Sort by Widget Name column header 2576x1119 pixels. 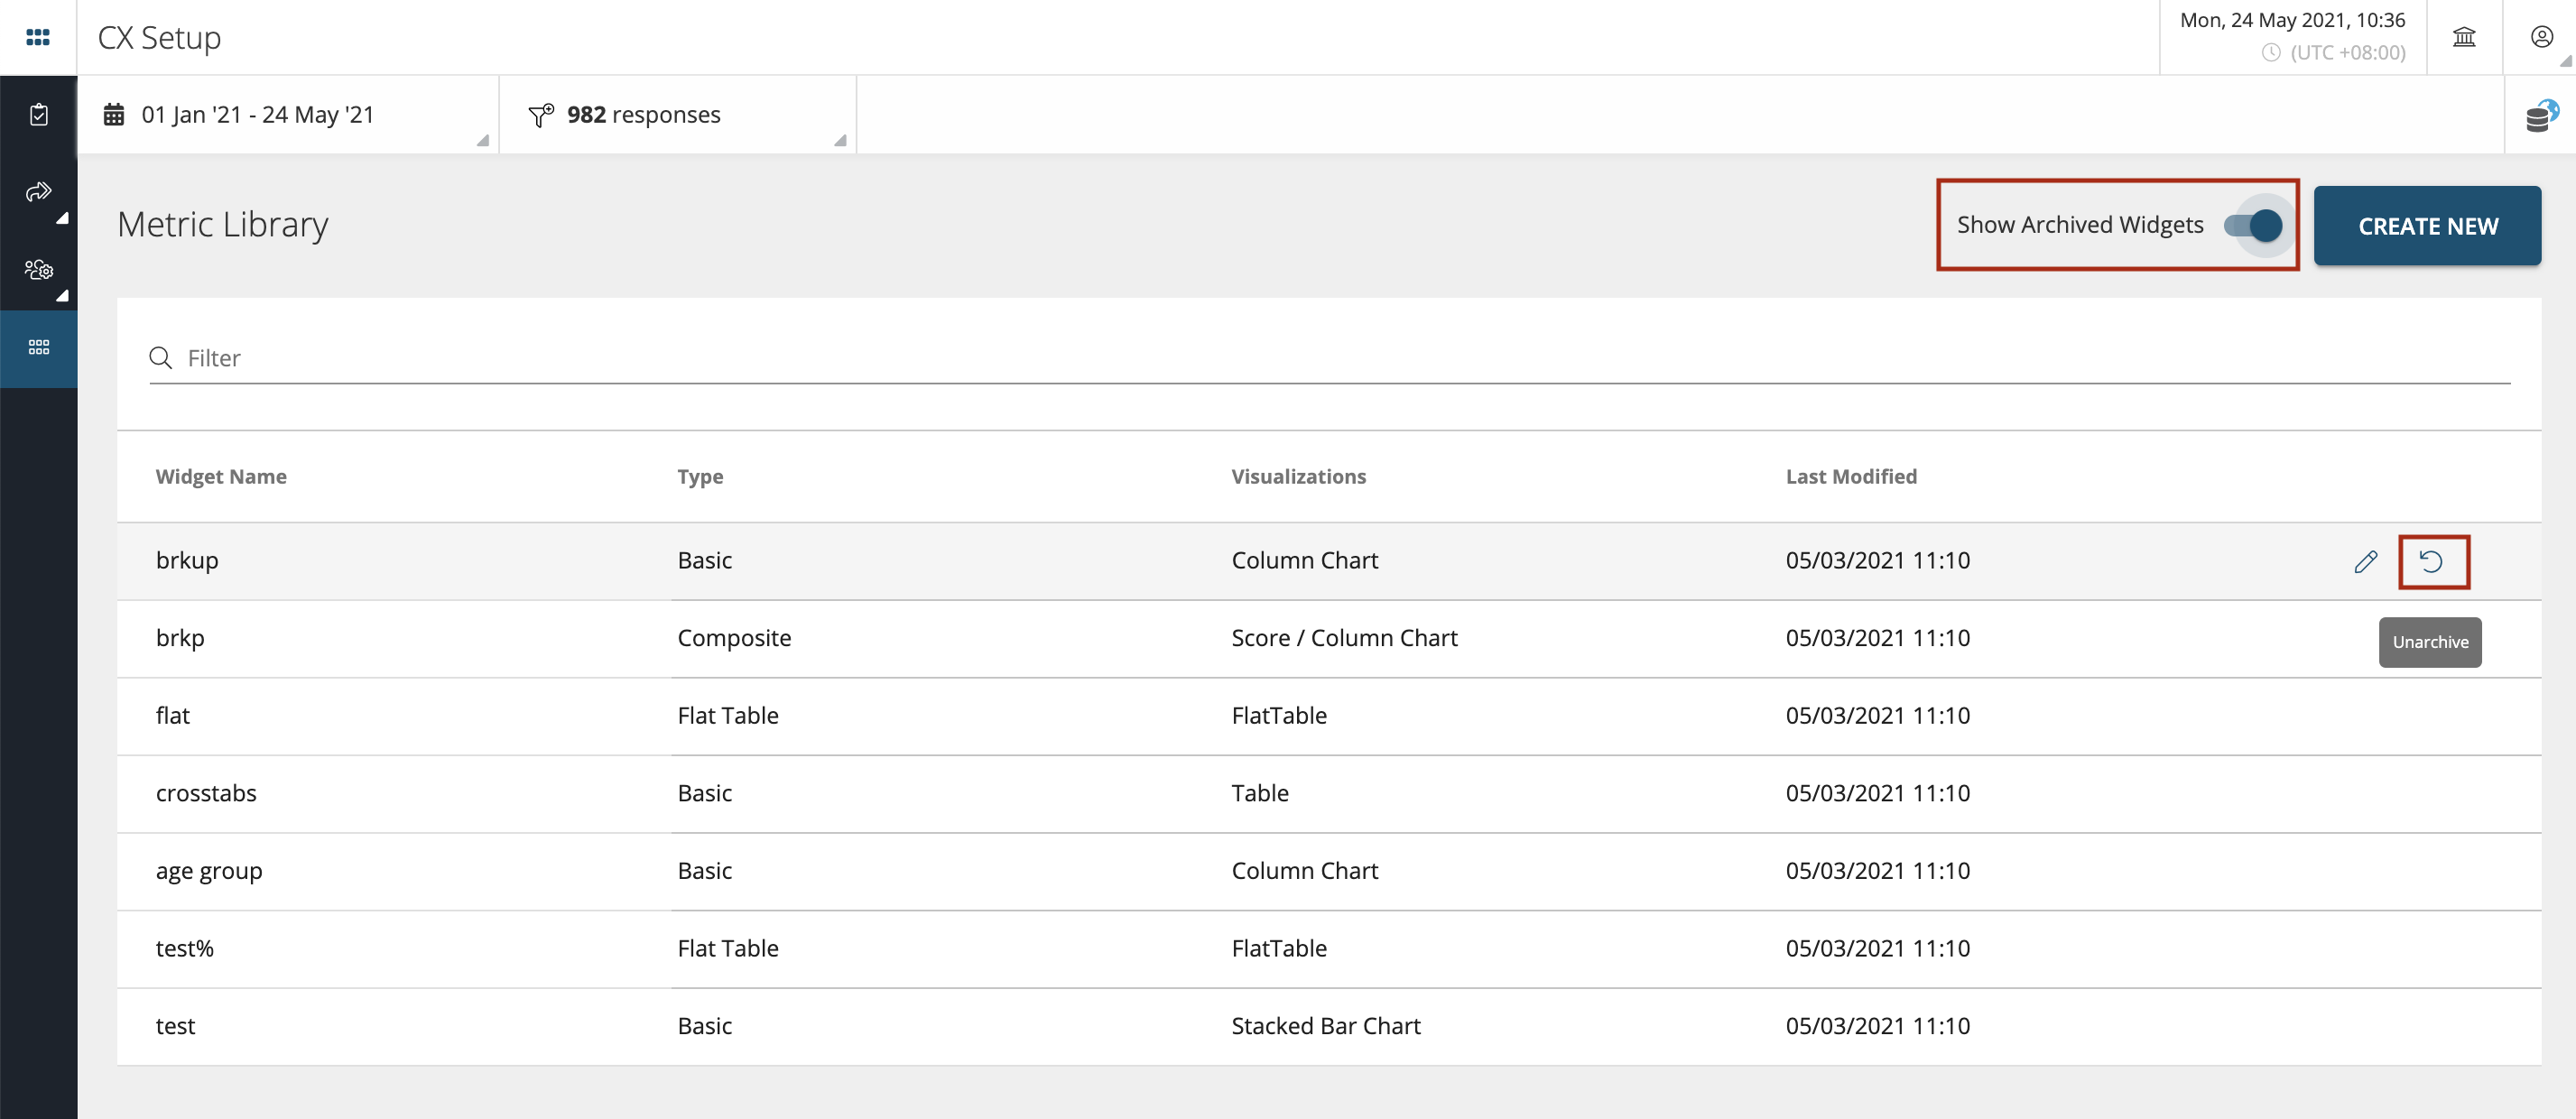tap(221, 477)
